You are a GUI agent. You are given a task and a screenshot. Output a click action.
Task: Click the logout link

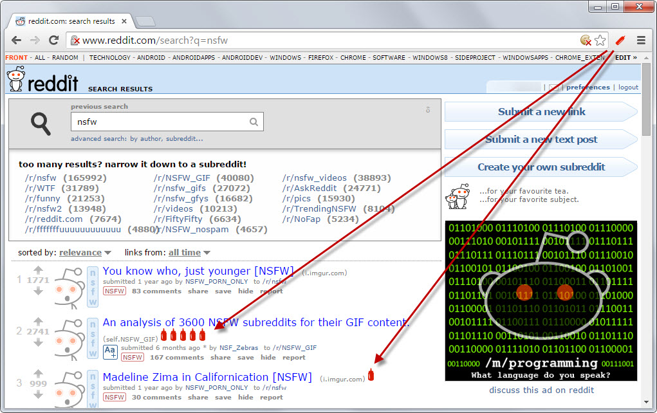click(x=628, y=87)
